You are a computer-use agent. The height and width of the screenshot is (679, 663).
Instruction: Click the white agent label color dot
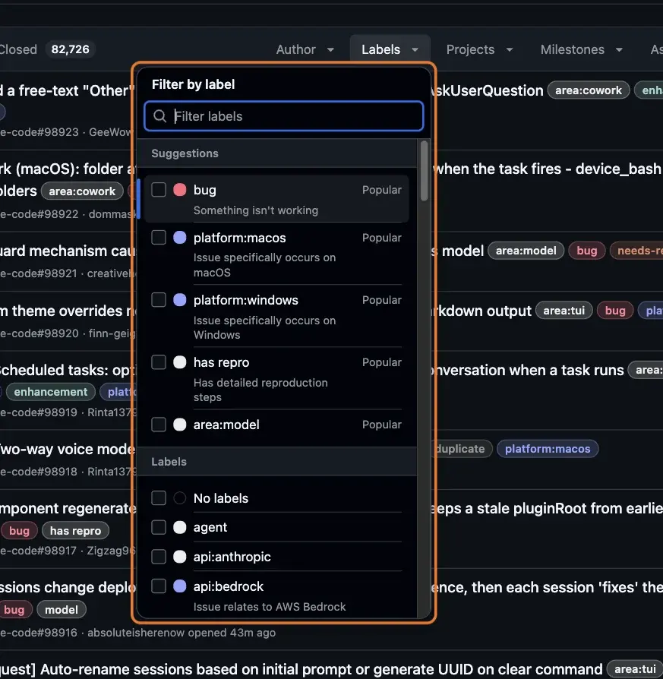180,527
